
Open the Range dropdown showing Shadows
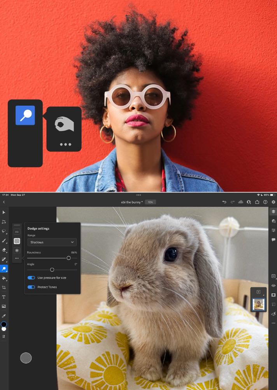pos(52,242)
